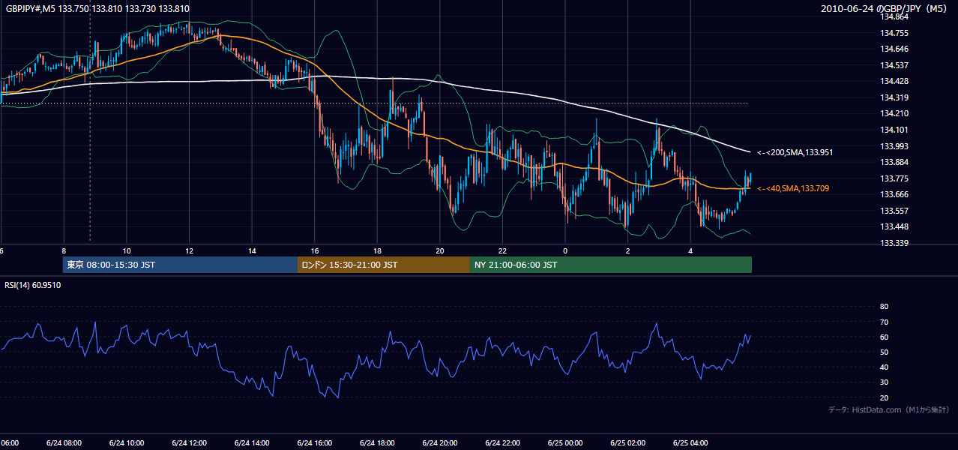Click the London 15:30-21:00 JST session bar
The height and width of the screenshot is (450, 958).
pyautogui.click(x=384, y=265)
